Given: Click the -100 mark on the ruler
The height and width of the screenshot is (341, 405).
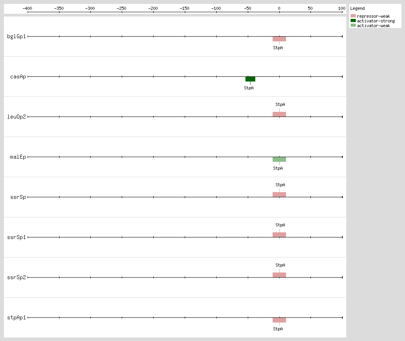Looking at the screenshot, I should (x=216, y=8).
